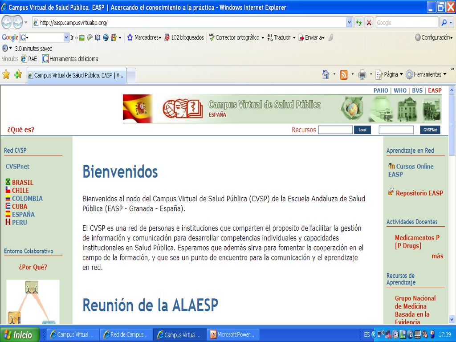Expand the RSS feeds dropdown arrow
Image resolution: width=456 pixels, height=342 pixels.
[x=353, y=74]
